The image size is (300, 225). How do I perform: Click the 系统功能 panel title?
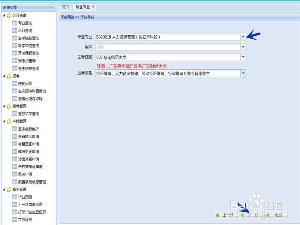coord(10,7)
